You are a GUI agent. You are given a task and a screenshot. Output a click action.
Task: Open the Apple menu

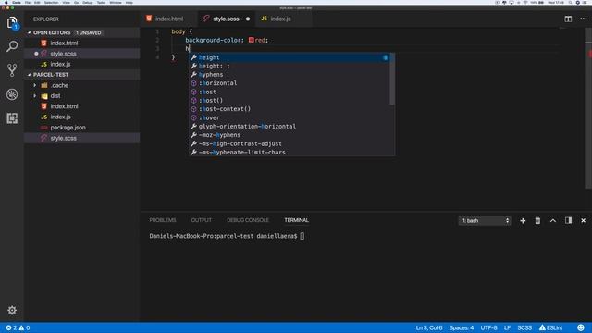click(x=6, y=2)
